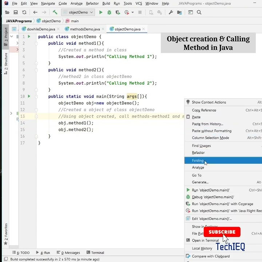Click run gutter arrow on line 10
Screen dimensions: 262x262
[29, 96]
